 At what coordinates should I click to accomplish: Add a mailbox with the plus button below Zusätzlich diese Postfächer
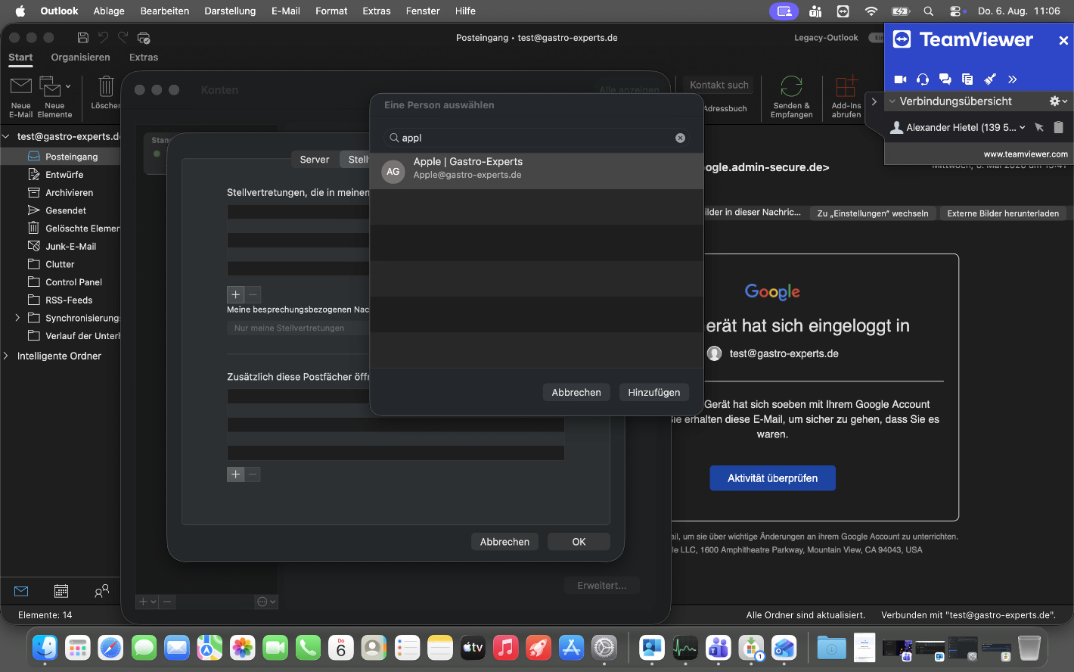pos(236,474)
